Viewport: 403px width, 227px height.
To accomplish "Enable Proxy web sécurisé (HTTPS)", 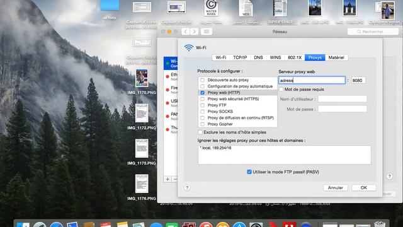I will [x=202, y=99].
